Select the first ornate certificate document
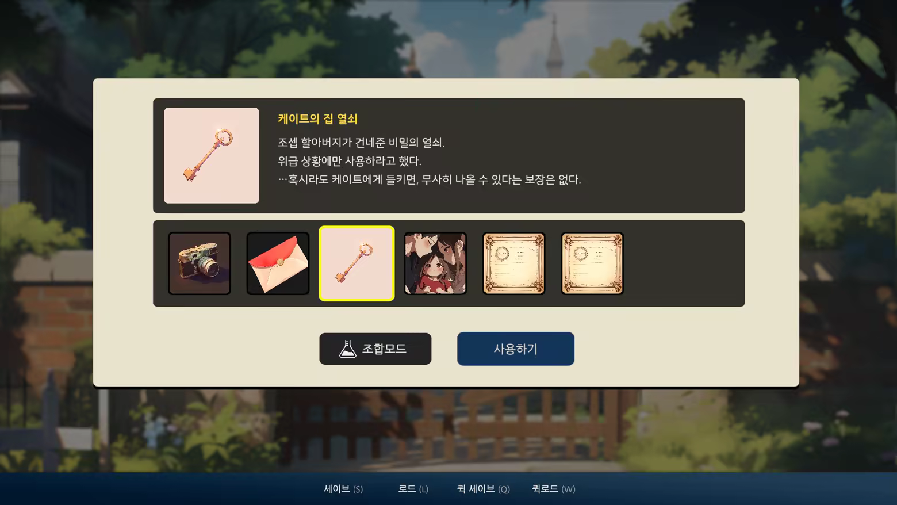The image size is (897, 505). (x=513, y=263)
